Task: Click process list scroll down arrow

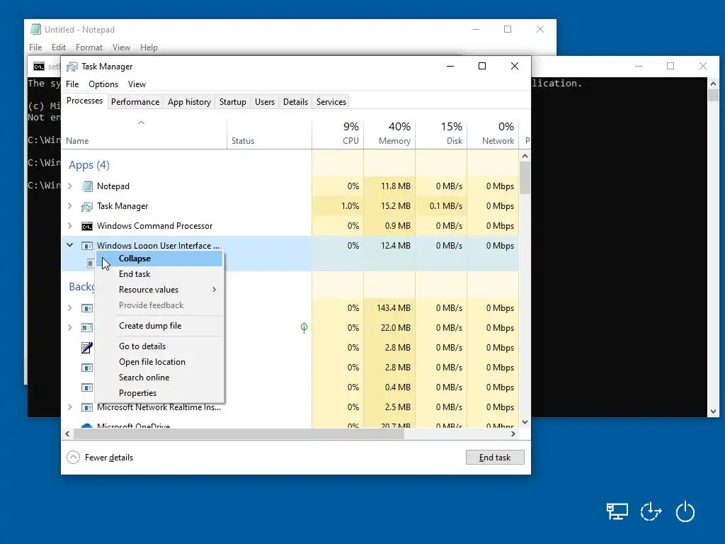Action: (x=525, y=422)
